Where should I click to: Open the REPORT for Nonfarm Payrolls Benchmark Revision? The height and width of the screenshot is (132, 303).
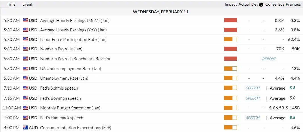pos(269,59)
